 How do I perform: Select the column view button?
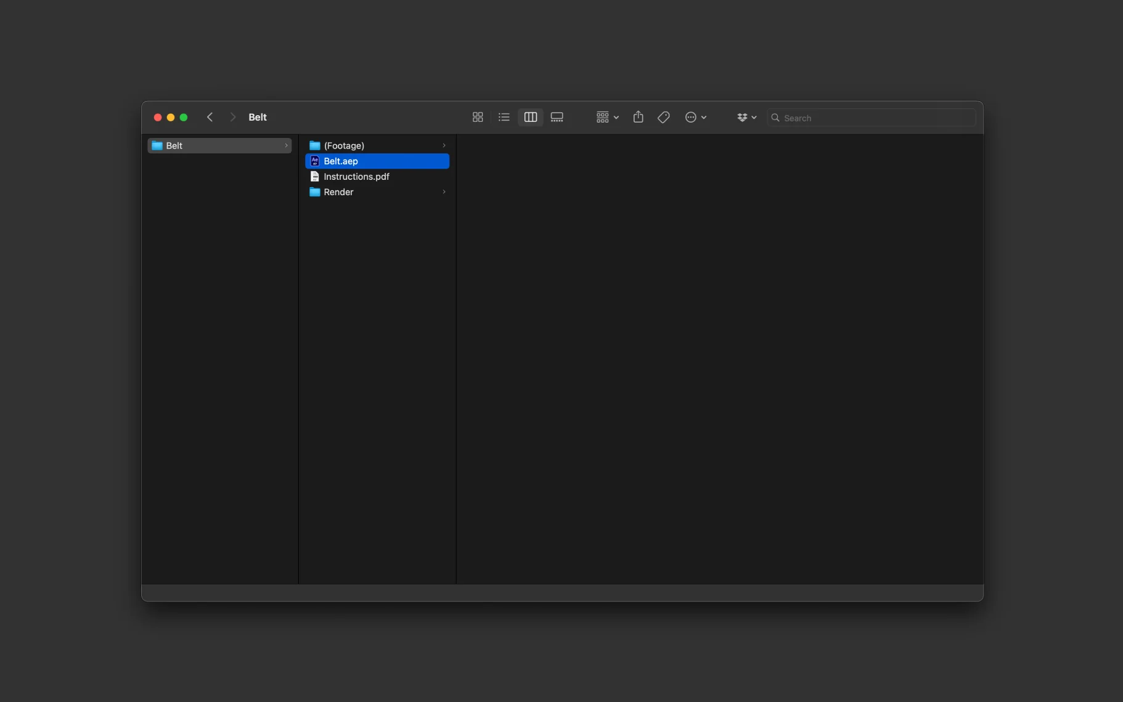coord(531,117)
